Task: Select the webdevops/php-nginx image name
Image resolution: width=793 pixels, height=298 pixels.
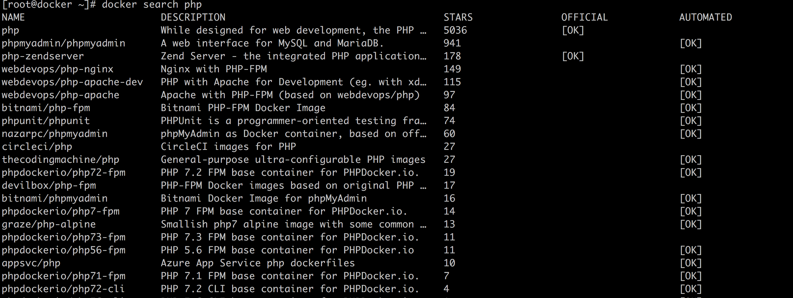Action: 57,69
